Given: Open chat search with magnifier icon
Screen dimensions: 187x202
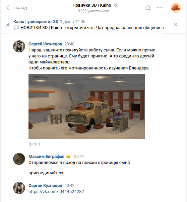Looking at the screenshot, I should click(x=148, y=8).
